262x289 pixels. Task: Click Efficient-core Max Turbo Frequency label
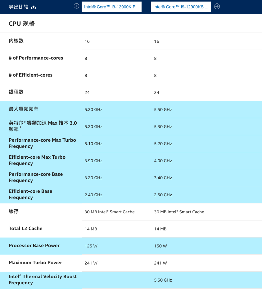click(37, 160)
